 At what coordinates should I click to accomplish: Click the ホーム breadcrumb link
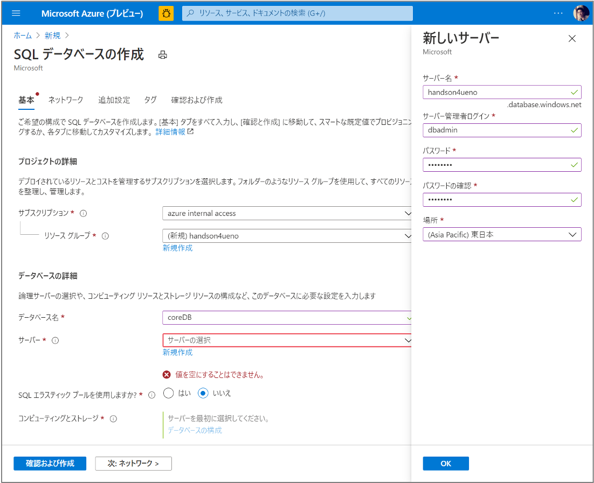point(23,36)
